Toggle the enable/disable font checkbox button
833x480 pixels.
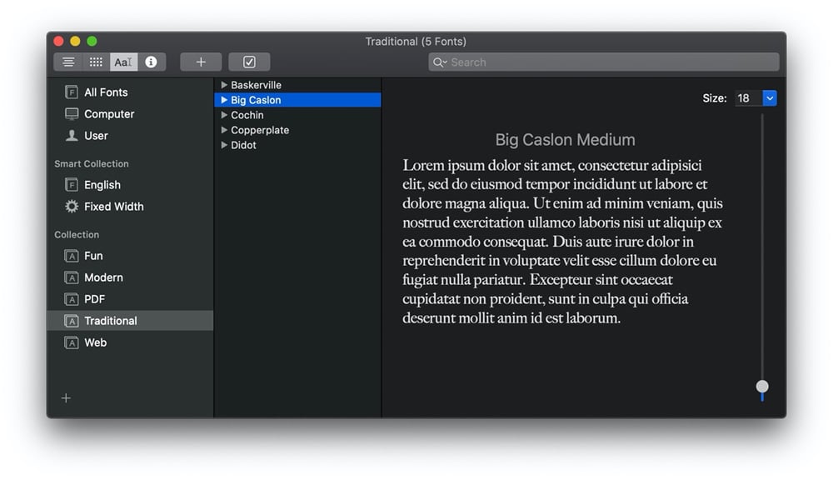click(249, 62)
